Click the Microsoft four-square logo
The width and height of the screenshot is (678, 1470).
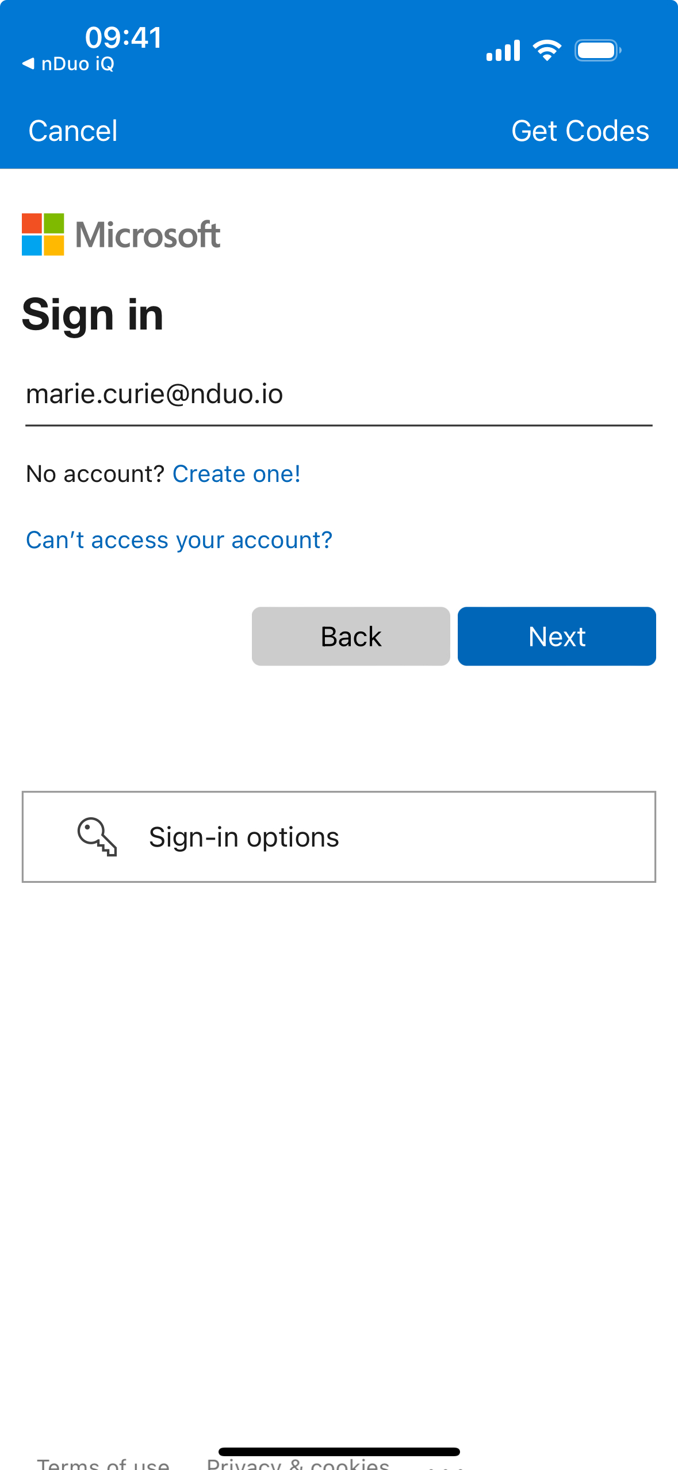[x=43, y=235]
